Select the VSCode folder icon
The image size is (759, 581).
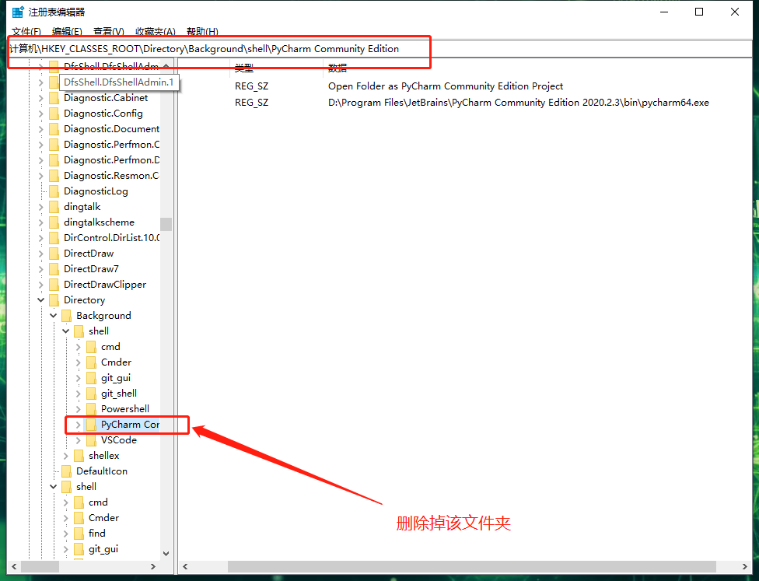pyautogui.click(x=91, y=440)
